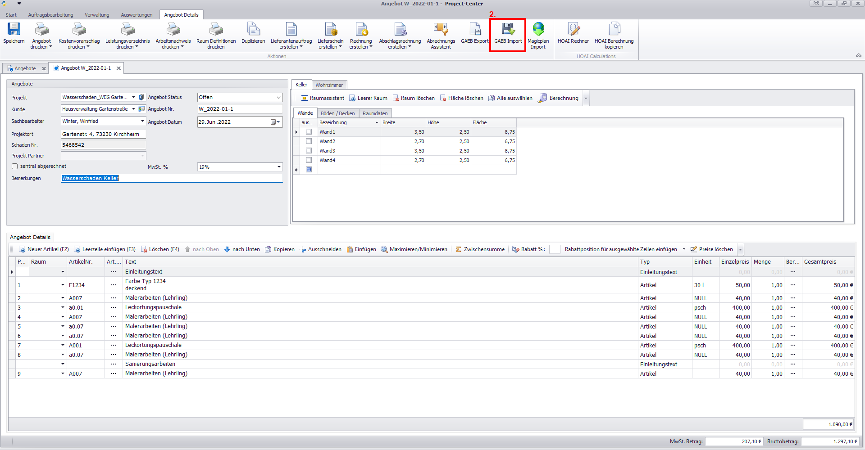This screenshot has height=450, width=865.
Task: Launch the Magicplan Import tool
Action: 538,30
